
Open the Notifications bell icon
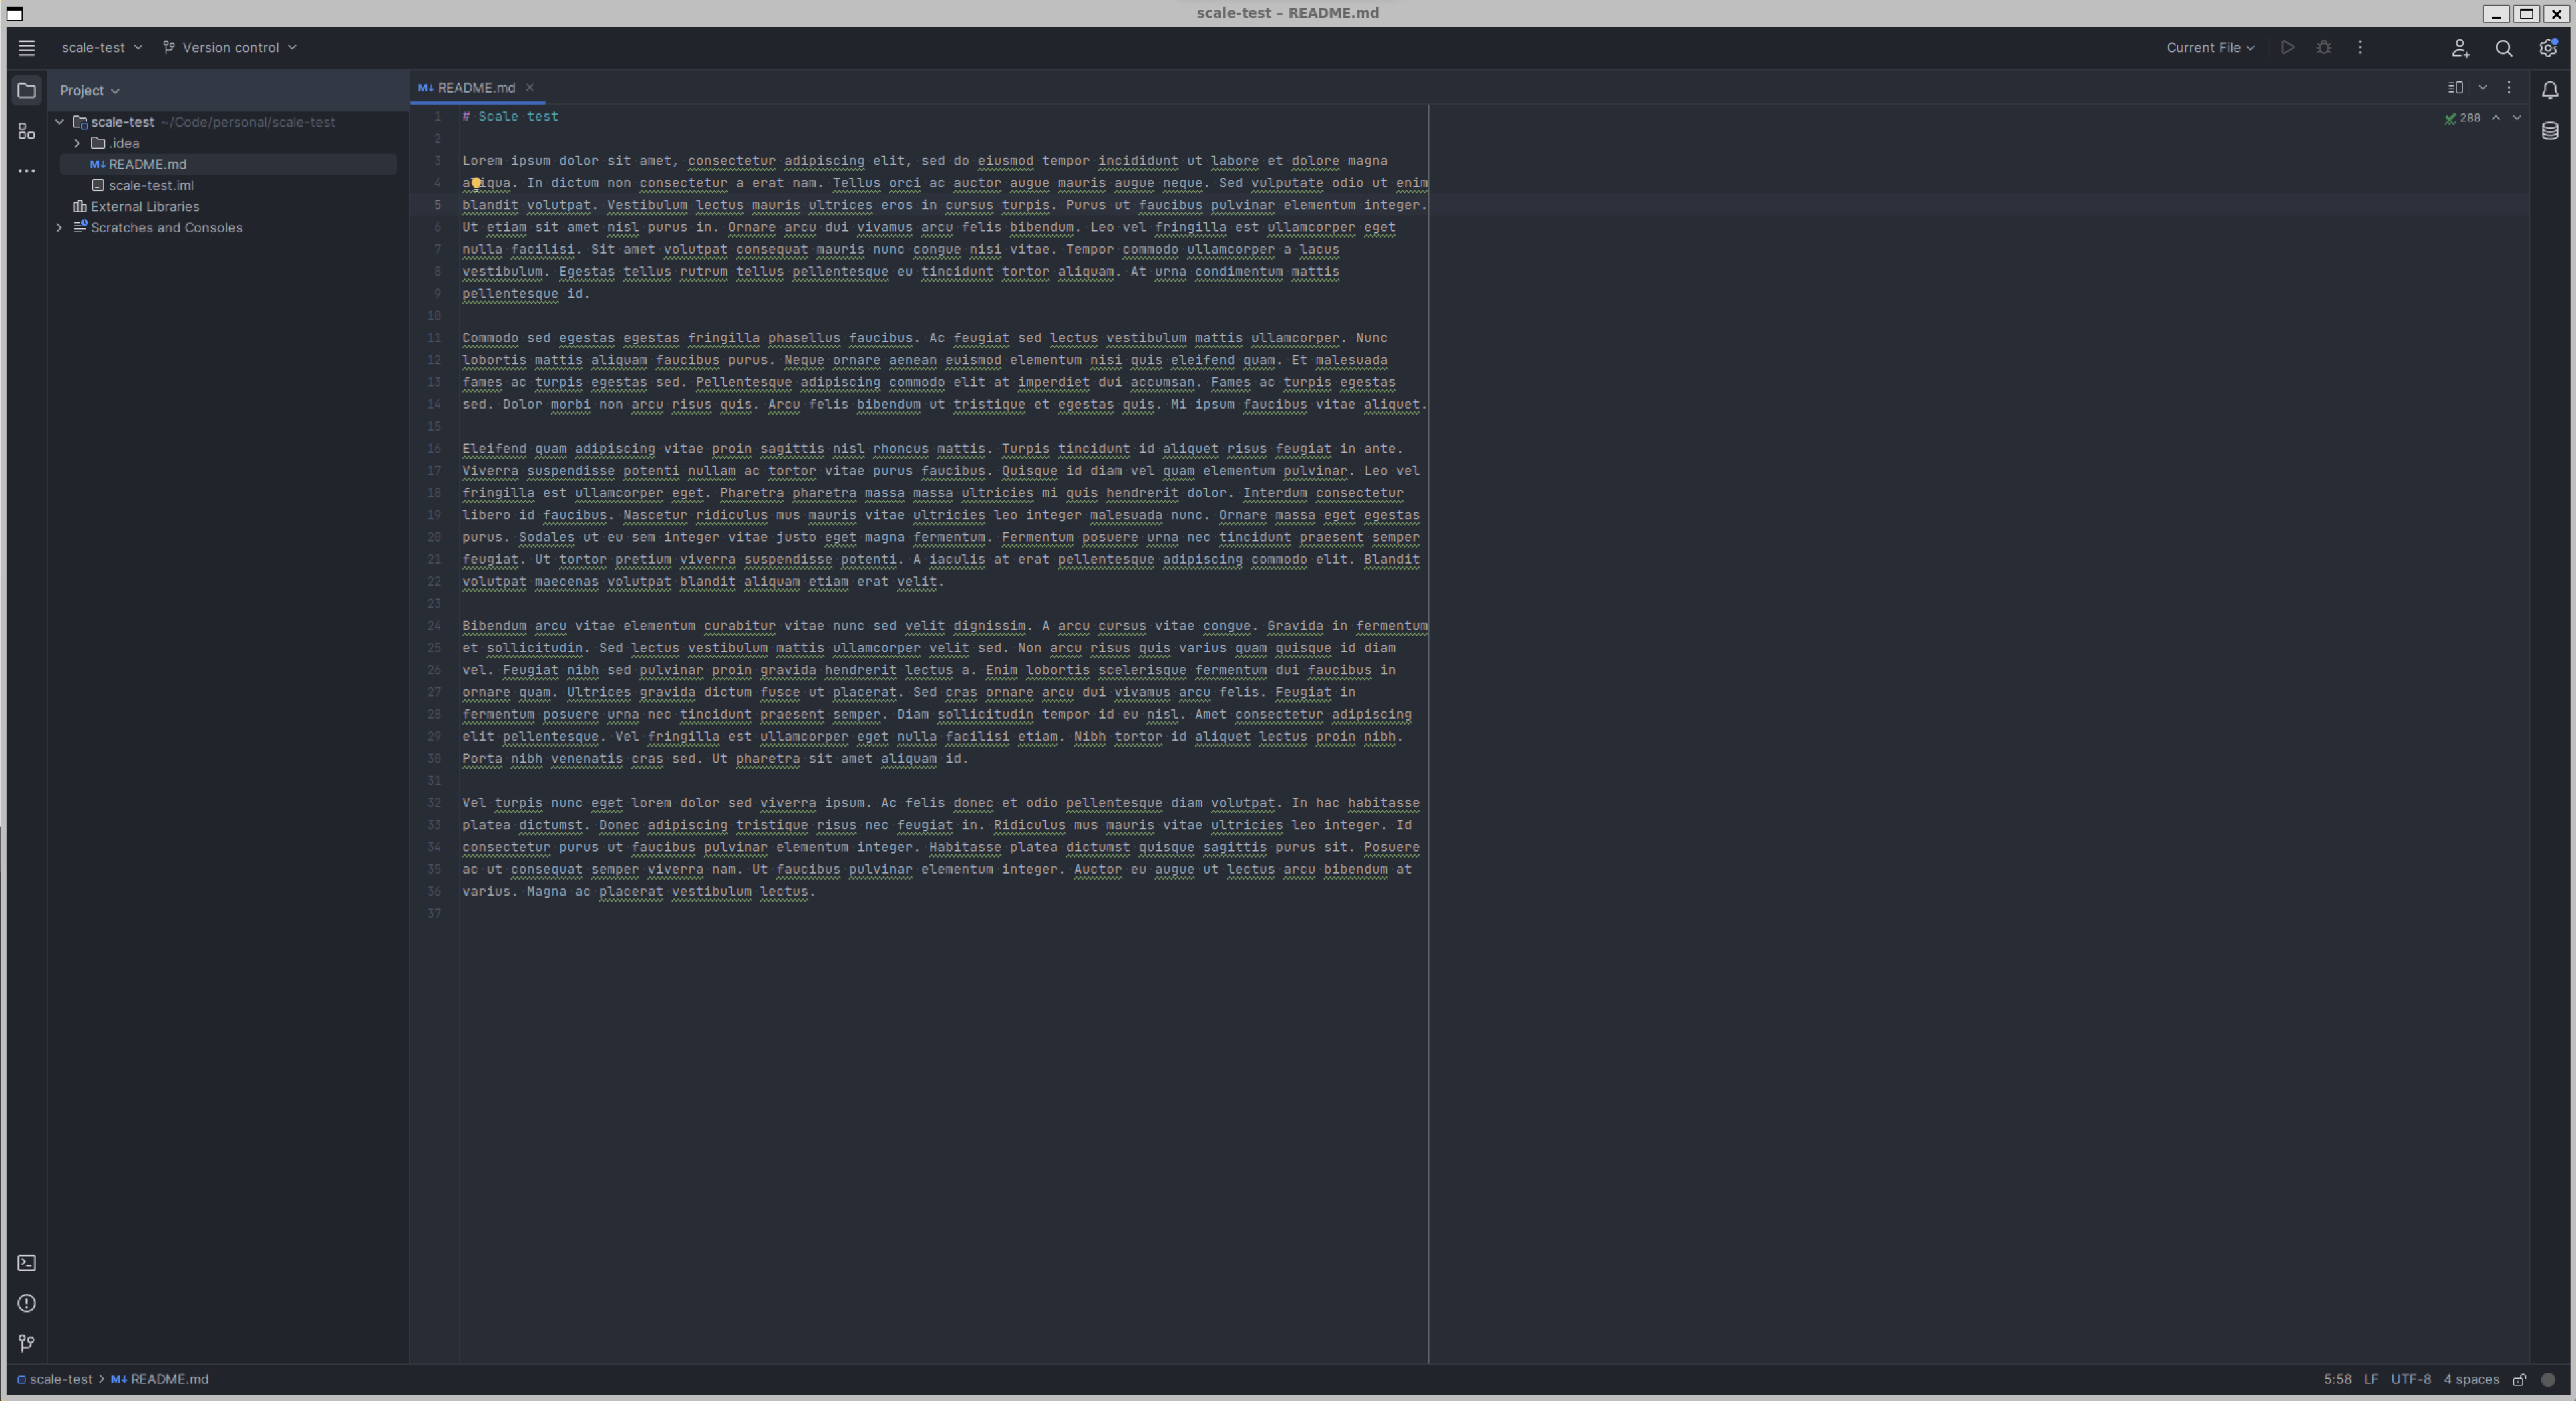pyautogui.click(x=2550, y=91)
